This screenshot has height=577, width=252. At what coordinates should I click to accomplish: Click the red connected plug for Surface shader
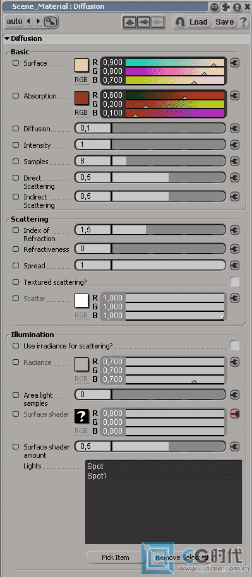(234, 413)
